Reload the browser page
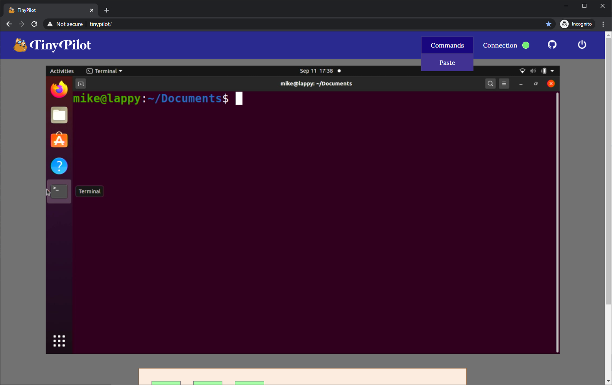612x385 pixels. (x=34, y=24)
